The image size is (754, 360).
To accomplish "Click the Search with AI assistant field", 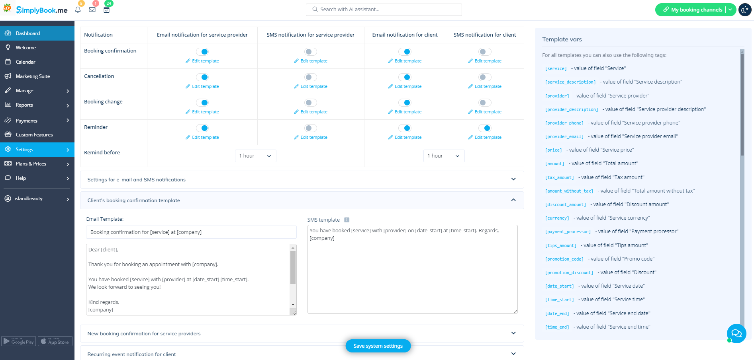I will click(x=384, y=10).
